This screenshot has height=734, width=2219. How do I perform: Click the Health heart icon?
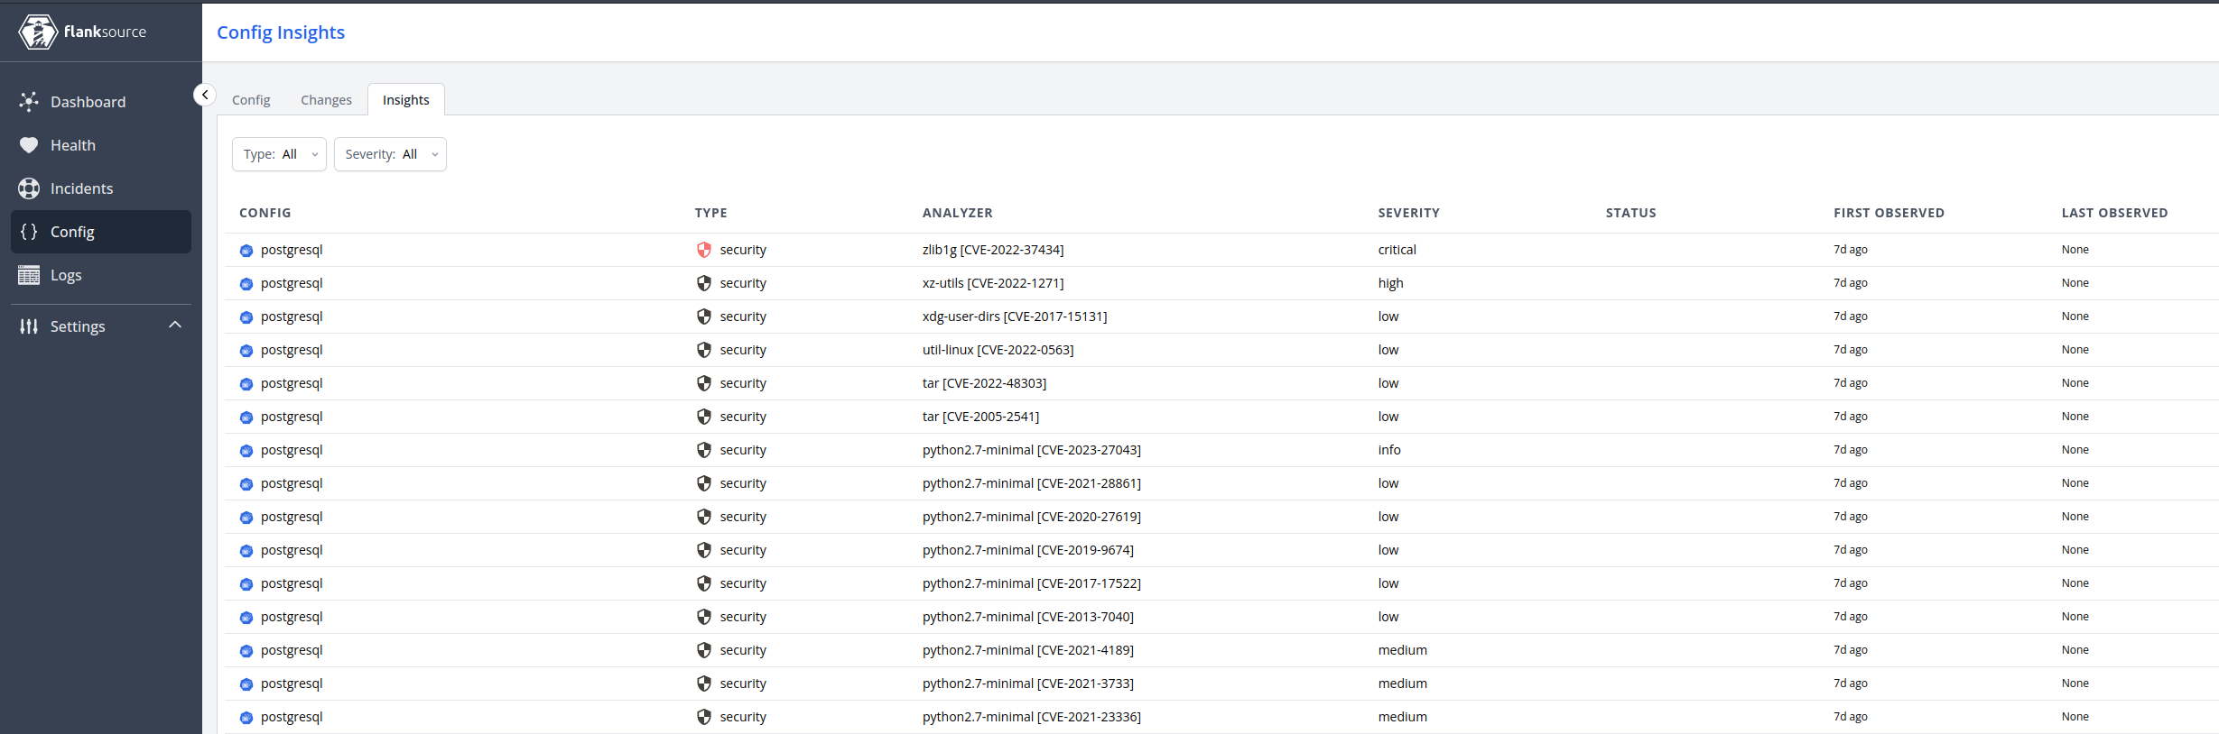[x=29, y=145]
